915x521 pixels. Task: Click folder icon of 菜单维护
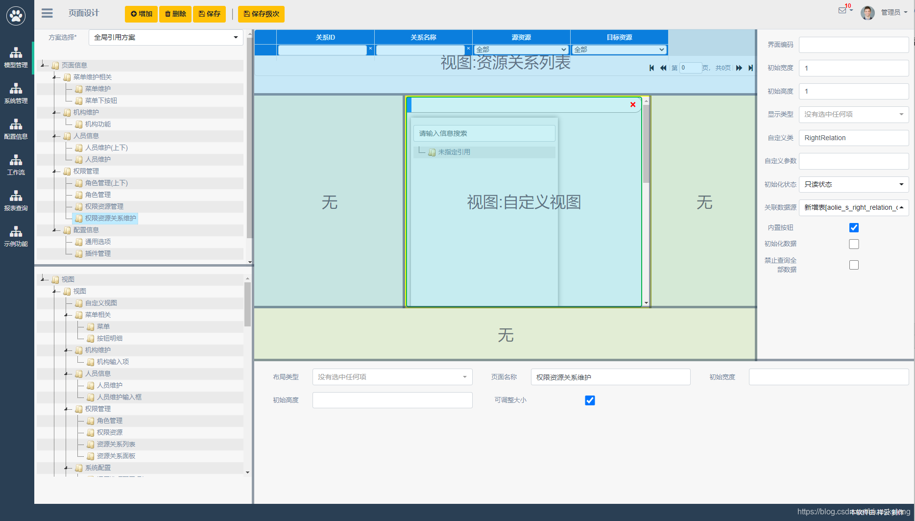pyautogui.click(x=79, y=89)
